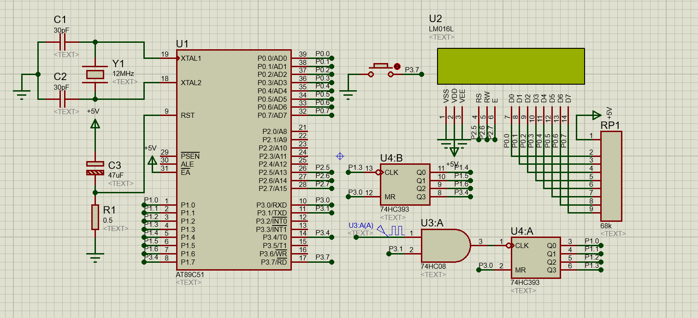This screenshot has width=698, height=318.
Task: Click the ground symbol under LCD VSS pin
Action: click(x=446, y=144)
